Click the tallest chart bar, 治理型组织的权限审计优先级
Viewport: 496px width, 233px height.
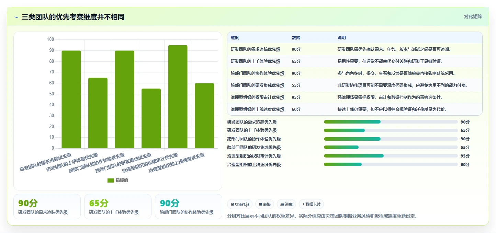178,97
